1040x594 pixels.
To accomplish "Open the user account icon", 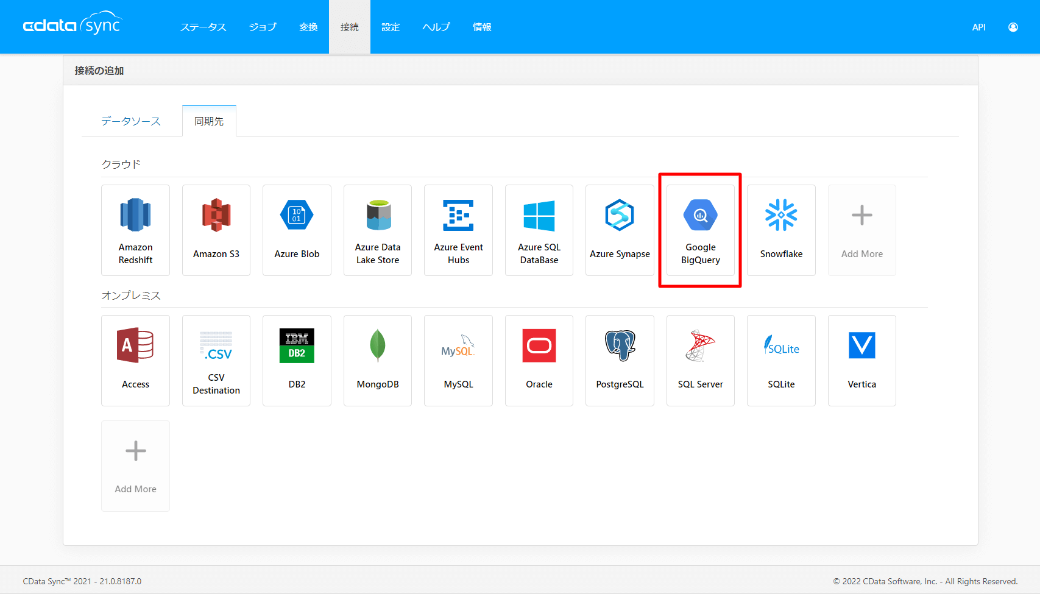I will pos(1013,27).
